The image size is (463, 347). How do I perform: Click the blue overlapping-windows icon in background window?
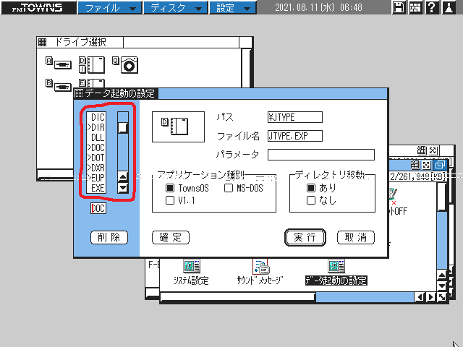[x=440, y=165]
